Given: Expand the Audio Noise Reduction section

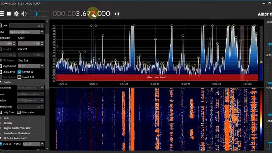Looking at the screenshot, I should click(x=23, y=133).
